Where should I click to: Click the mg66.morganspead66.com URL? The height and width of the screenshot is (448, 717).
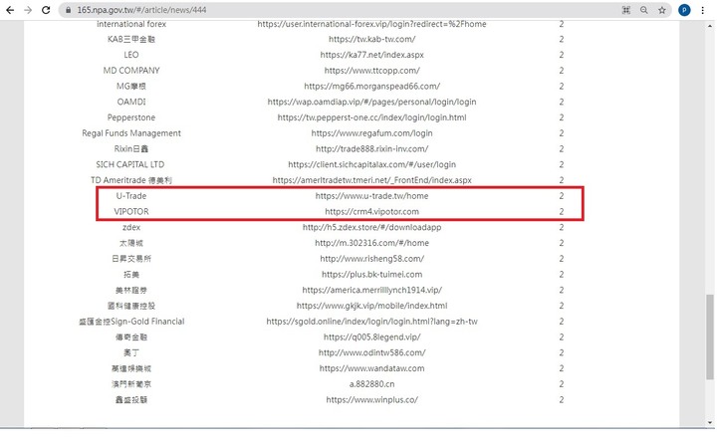coord(371,86)
